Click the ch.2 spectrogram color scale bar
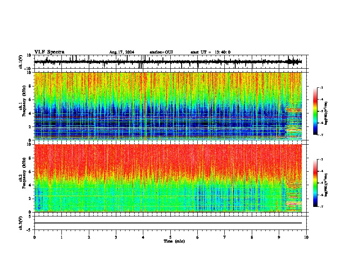This screenshot has width=345, height=266. coord(315,183)
